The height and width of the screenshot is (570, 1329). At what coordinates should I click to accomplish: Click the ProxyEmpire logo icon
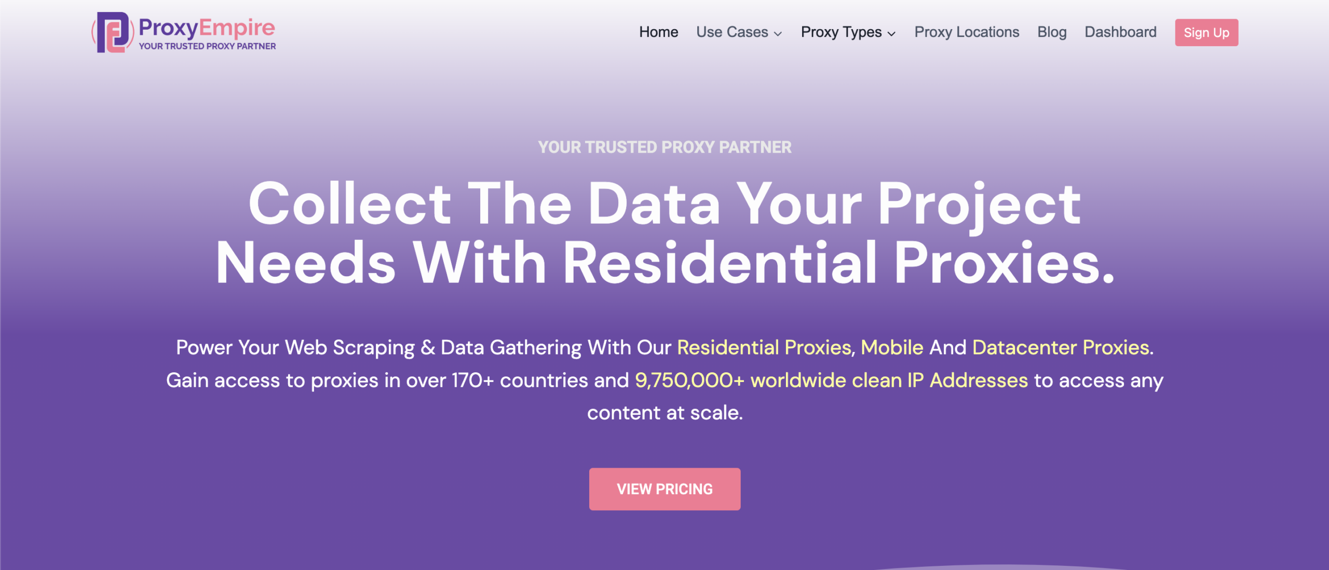coord(113,32)
